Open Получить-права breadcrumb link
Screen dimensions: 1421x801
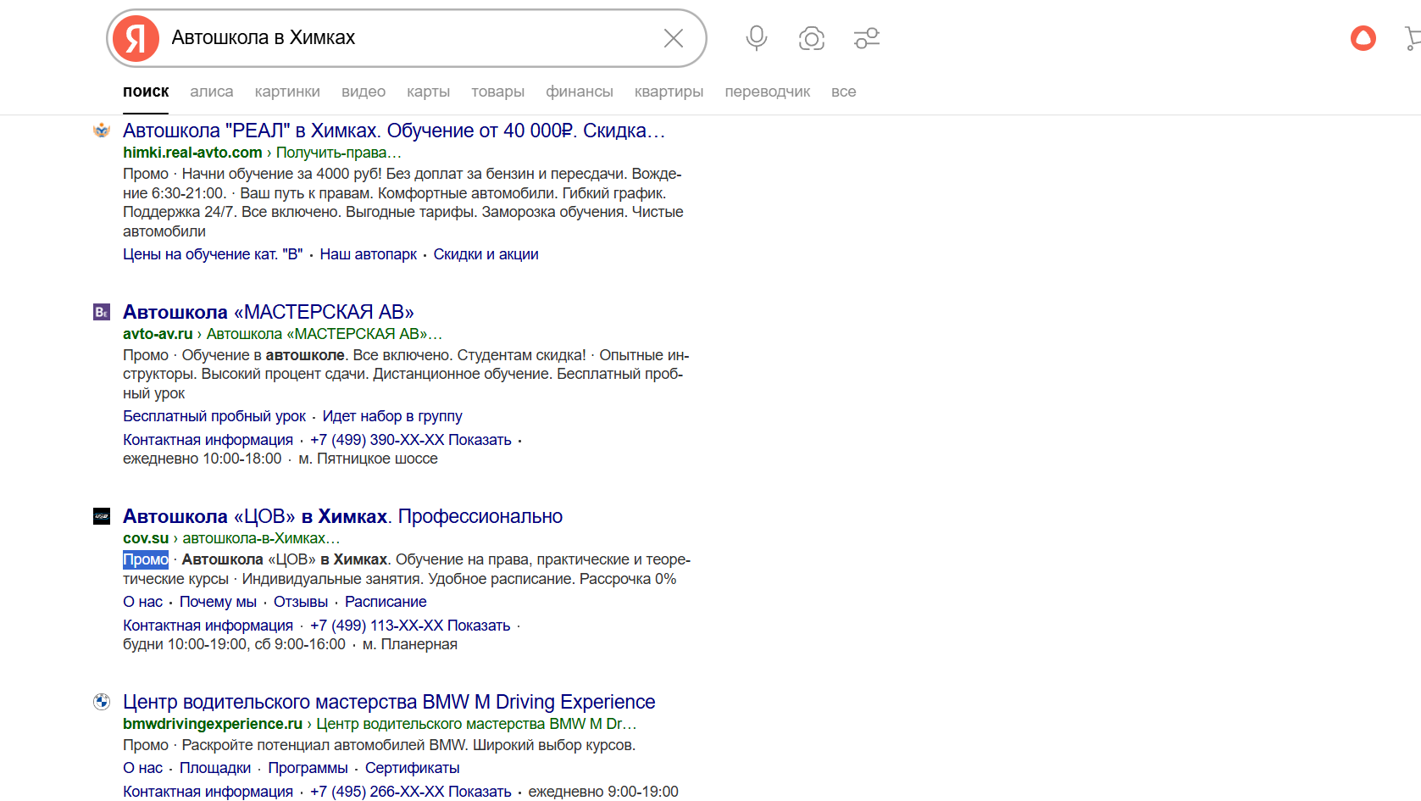pos(338,153)
